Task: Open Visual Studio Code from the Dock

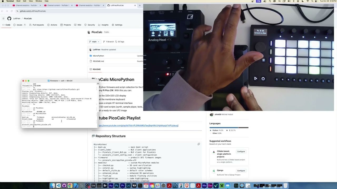Action: coord(58,186)
